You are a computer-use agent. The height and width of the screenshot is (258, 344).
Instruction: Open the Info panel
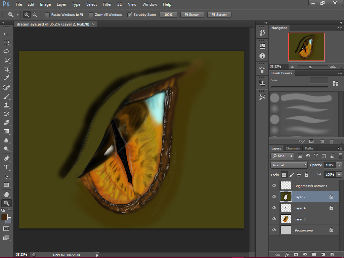coord(262,56)
